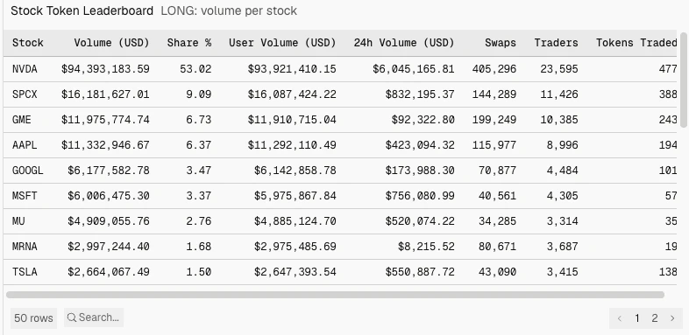This screenshot has height=335, width=689.
Task: Sort by 24h Volume (USD) header
Action: [404, 43]
